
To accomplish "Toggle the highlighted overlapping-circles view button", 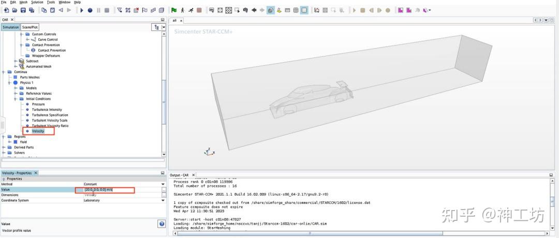I will (x=271, y=10).
